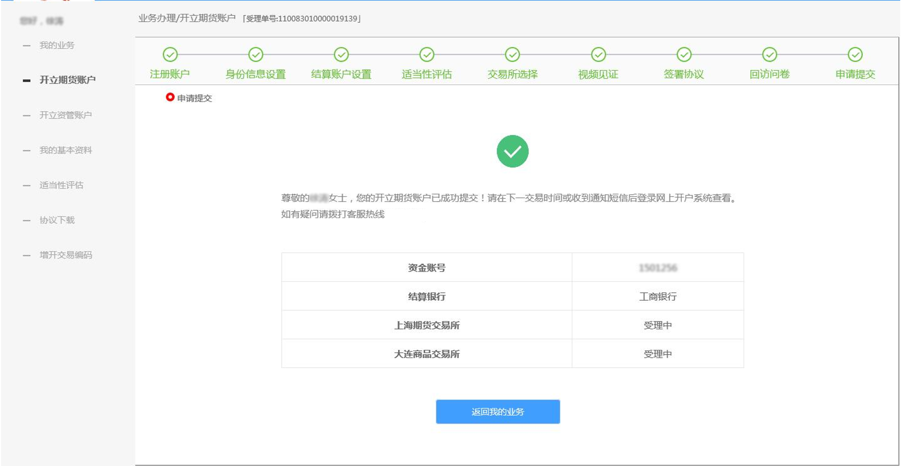Click the 视频见证 step checkmark icon
The width and height of the screenshot is (902, 466).
coord(598,55)
